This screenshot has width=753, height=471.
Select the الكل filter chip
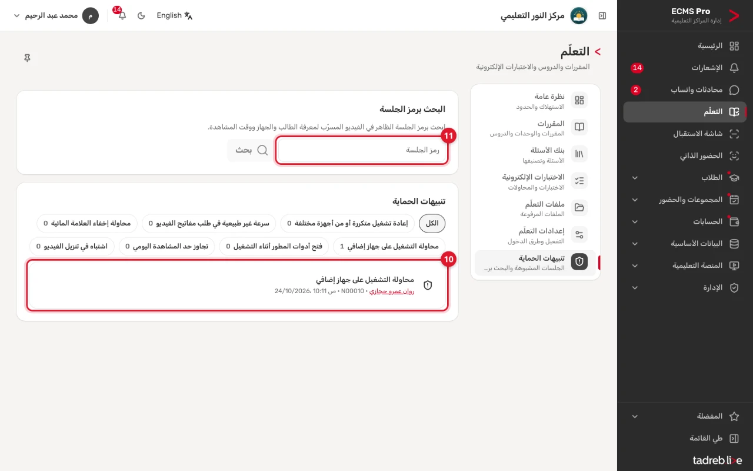click(432, 224)
